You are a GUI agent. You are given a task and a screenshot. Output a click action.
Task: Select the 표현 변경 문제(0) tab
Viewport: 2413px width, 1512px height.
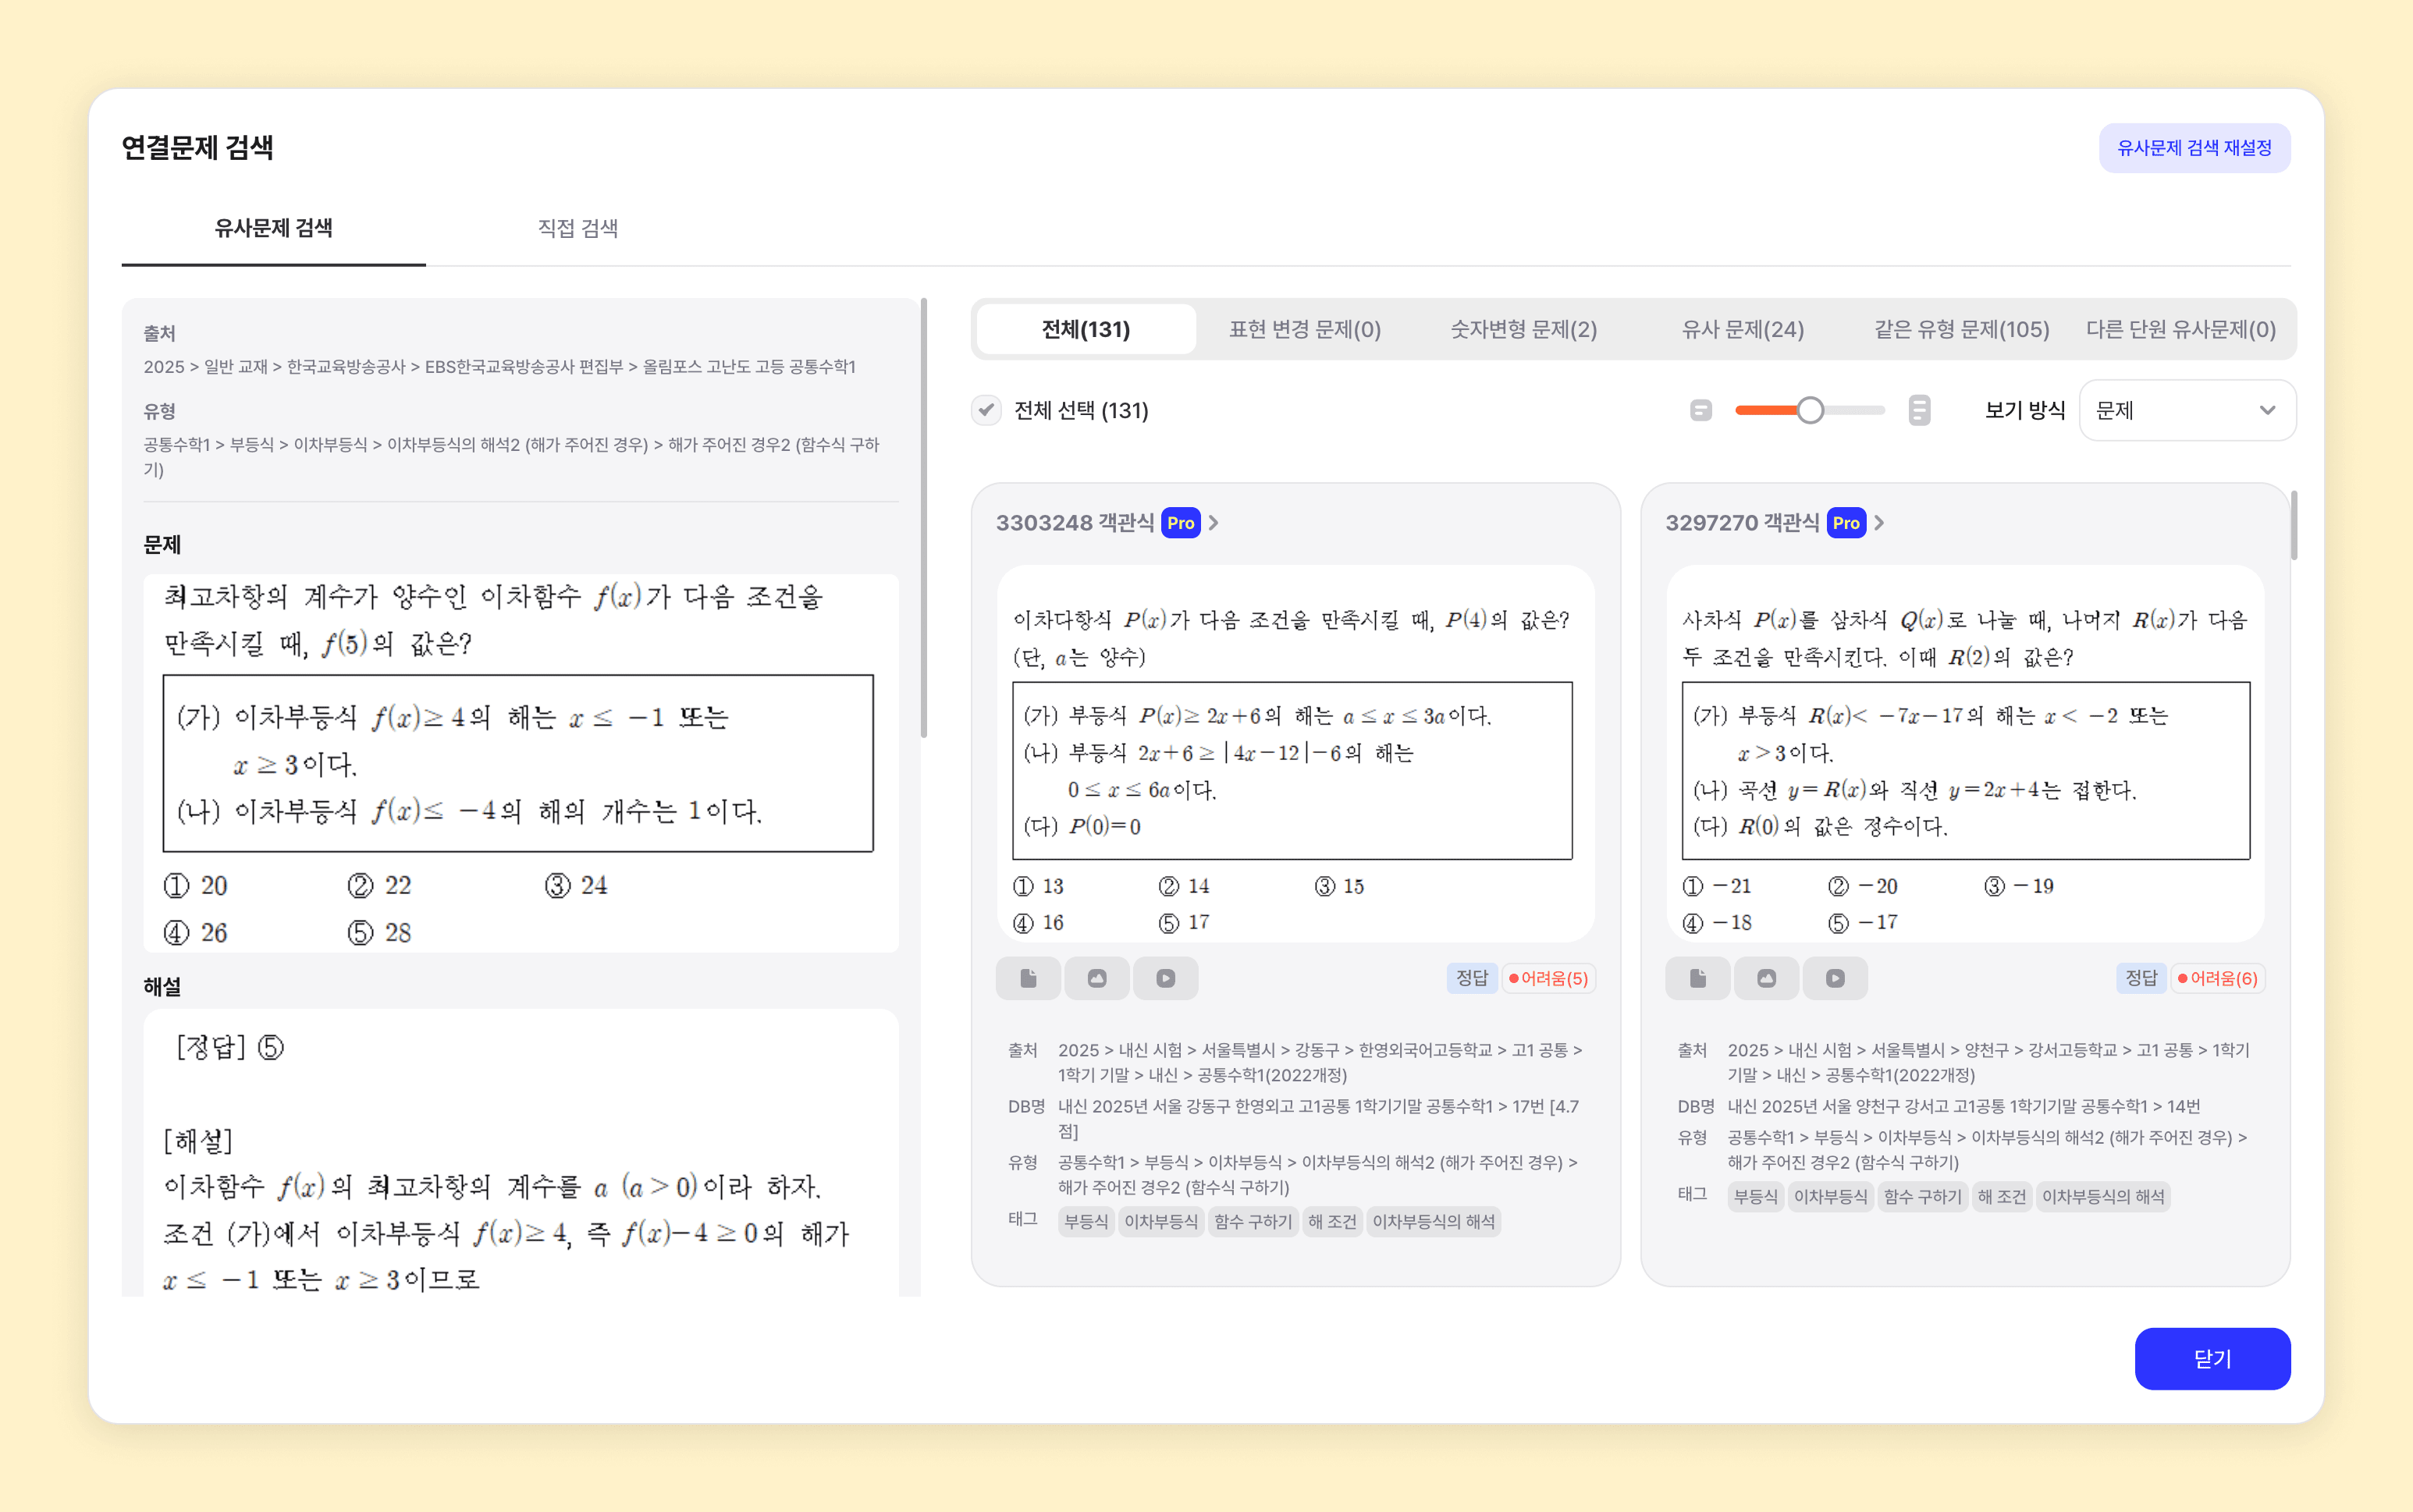[x=1305, y=329]
